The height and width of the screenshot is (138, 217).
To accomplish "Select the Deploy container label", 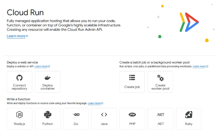I will click(48, 87).
